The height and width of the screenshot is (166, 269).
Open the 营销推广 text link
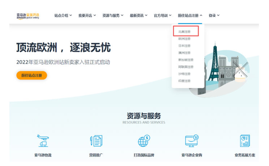[95, 155]
